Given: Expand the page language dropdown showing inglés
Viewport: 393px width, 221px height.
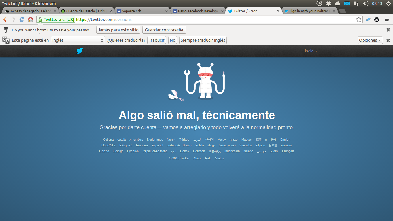Looking at the screenshot, I should 78,40.
